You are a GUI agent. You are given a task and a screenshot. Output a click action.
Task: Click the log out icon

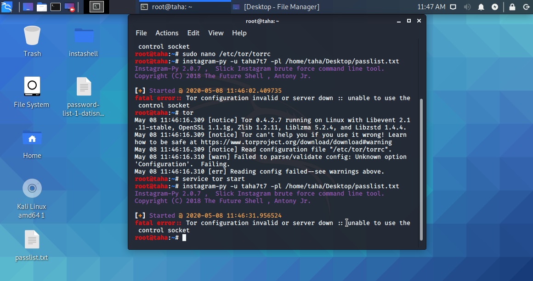(x=526, y=7)
